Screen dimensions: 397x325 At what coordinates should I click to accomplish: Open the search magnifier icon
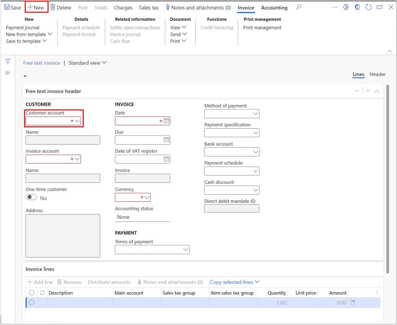click(298, 7)
